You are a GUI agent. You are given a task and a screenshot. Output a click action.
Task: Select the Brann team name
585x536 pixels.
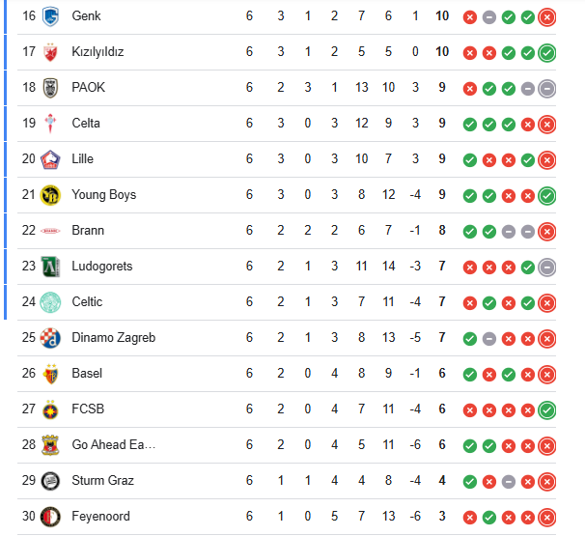pos(88,231)
